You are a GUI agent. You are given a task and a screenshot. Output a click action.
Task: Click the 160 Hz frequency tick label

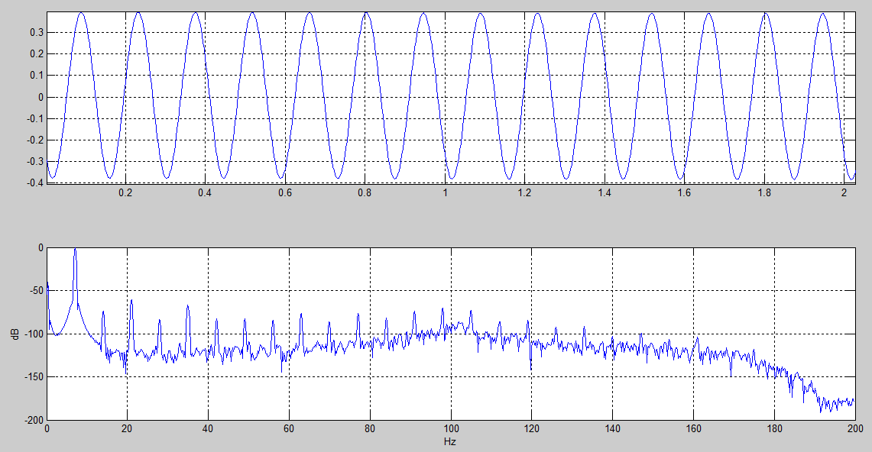(x=693, y=428)
